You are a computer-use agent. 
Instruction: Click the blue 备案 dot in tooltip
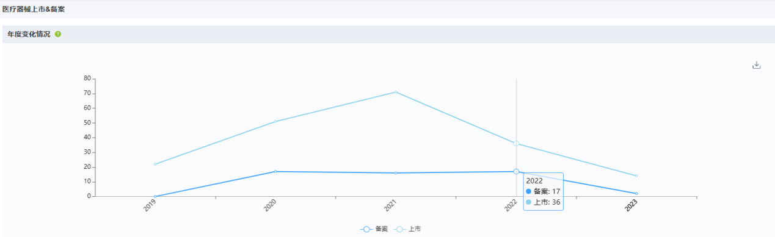[x=529, y=191]
